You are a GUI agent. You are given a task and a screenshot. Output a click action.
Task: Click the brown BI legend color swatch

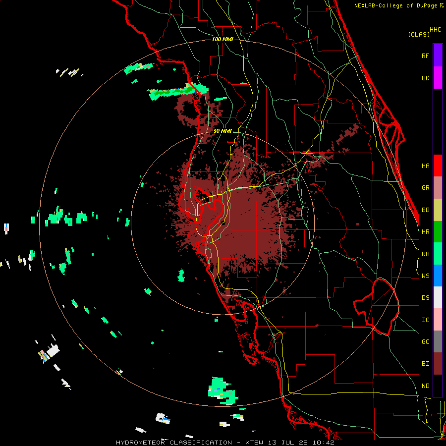click(438, 364)
